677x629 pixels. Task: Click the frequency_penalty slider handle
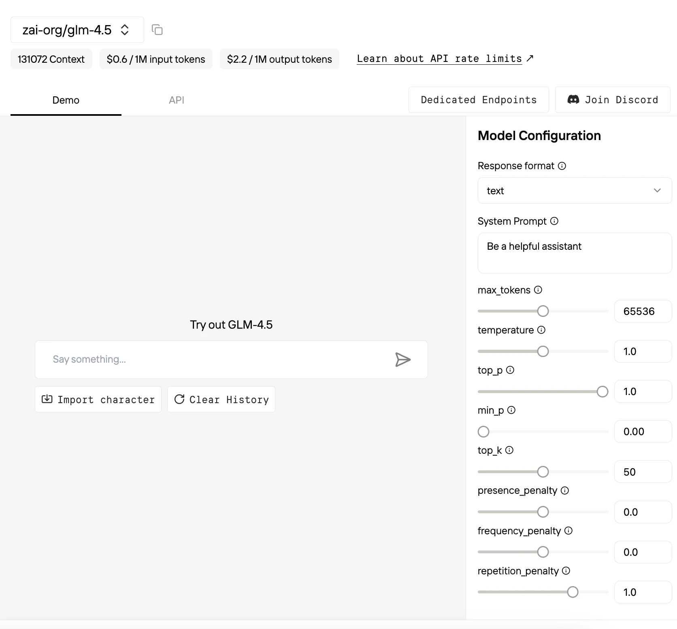pyautogui.click(x=543, y=552)
